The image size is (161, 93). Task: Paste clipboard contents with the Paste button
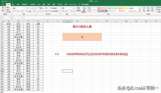[3, 9]
